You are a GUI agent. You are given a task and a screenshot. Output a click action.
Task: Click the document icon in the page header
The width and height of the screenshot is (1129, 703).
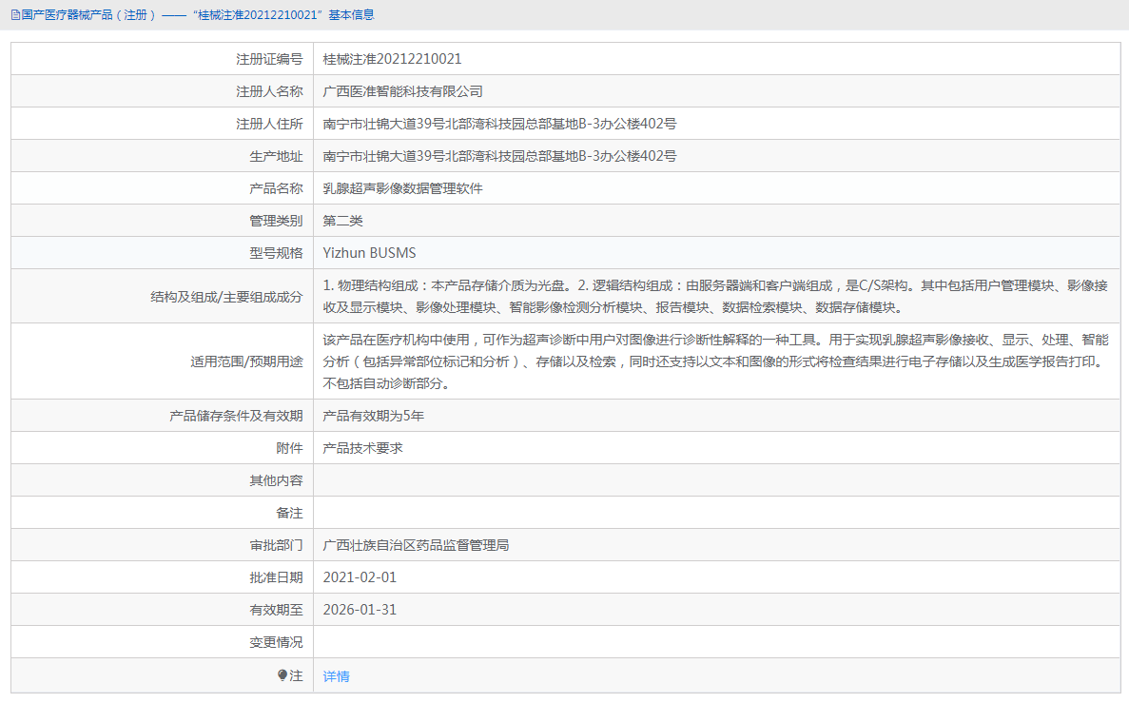[15, 15]
